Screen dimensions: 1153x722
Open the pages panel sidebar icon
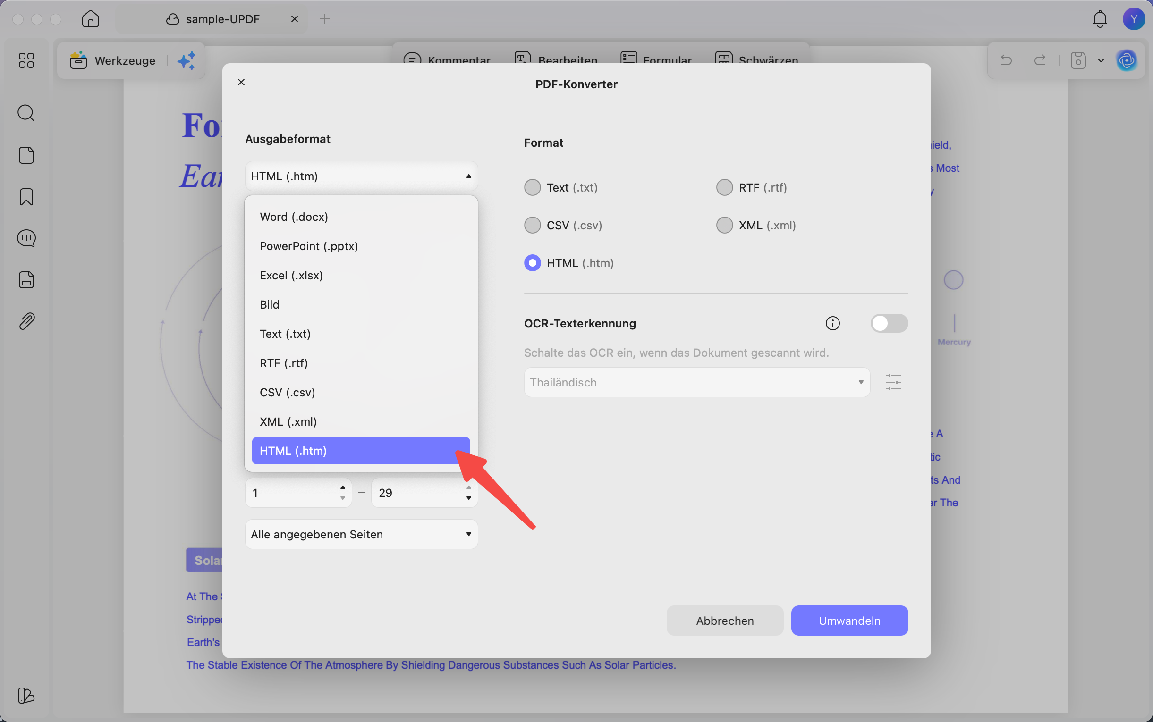pos(26,155)
